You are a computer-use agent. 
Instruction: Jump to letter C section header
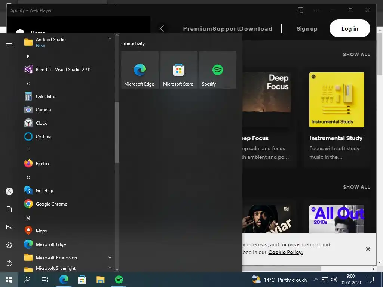[x=28, y=83]
